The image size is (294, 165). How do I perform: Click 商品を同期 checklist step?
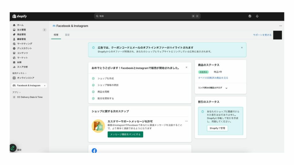tap(103, 92)
